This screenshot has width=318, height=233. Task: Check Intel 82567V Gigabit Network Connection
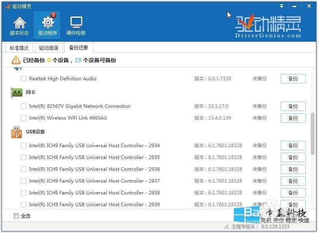23,106
